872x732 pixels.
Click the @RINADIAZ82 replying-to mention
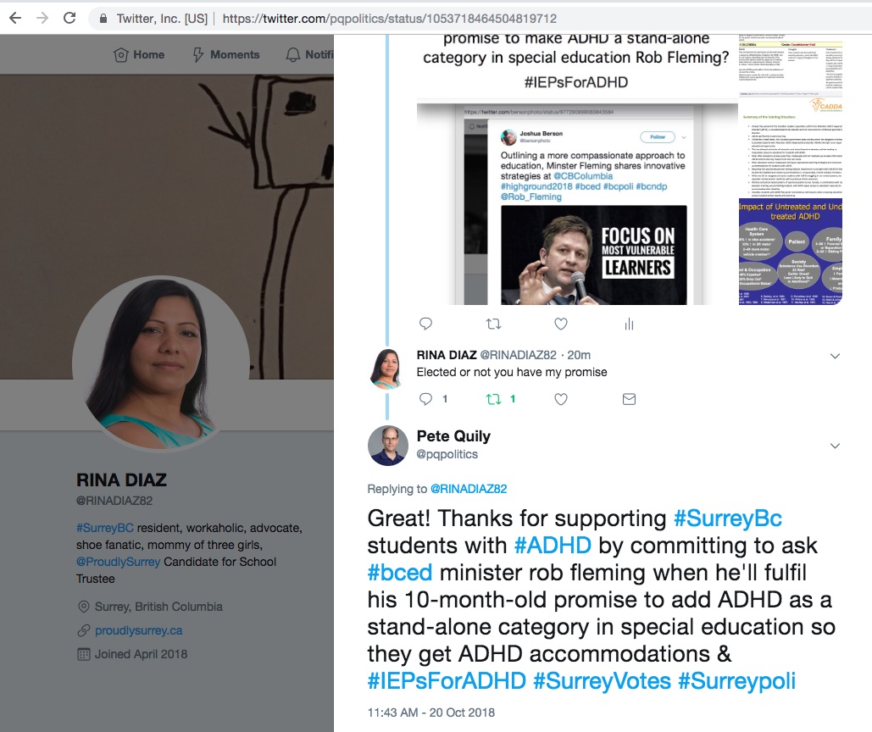[x=469, y=489]
